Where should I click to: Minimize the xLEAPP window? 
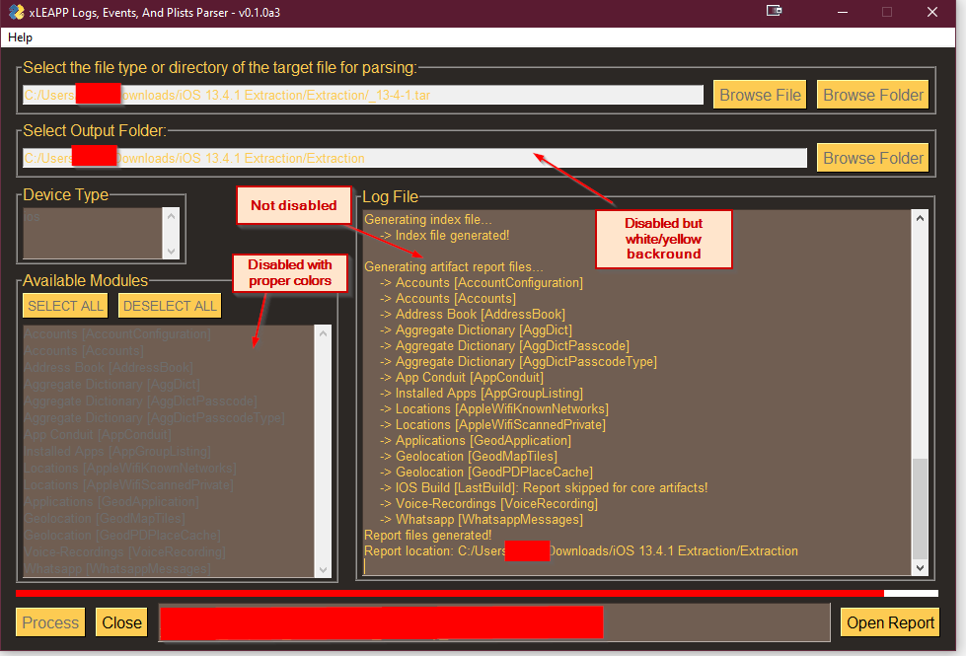(x=843, y=12)
